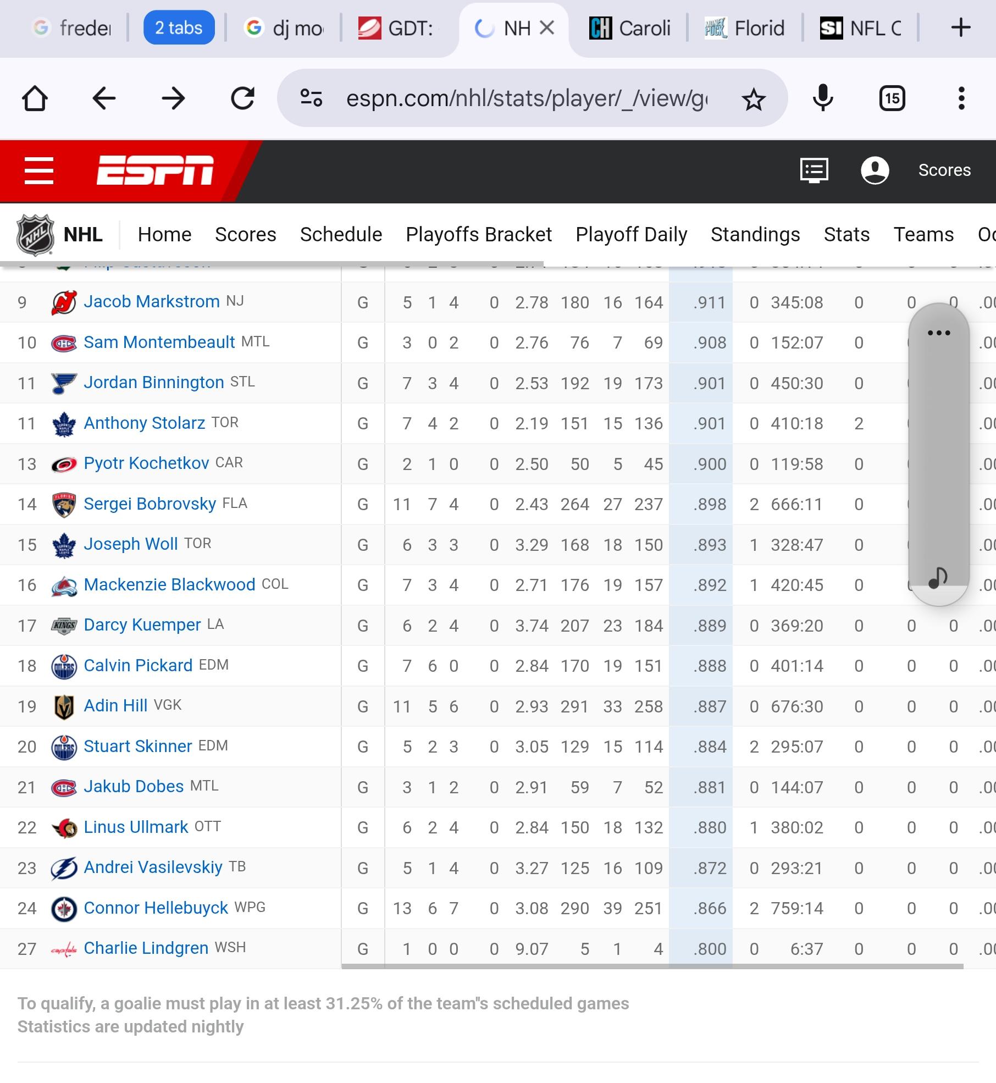Tap the microphone voice search icon

click(x=823, y=98)
